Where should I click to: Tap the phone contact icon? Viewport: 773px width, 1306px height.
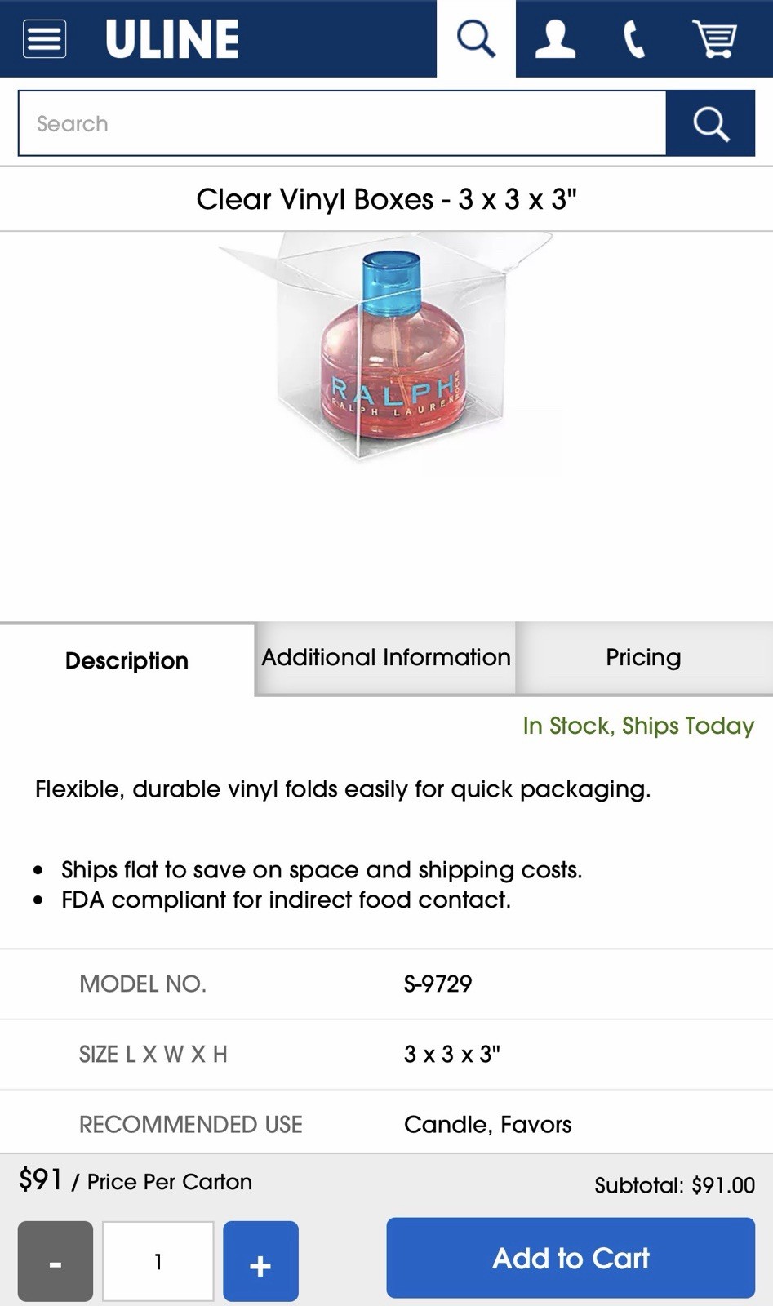(x=634, y=38)
